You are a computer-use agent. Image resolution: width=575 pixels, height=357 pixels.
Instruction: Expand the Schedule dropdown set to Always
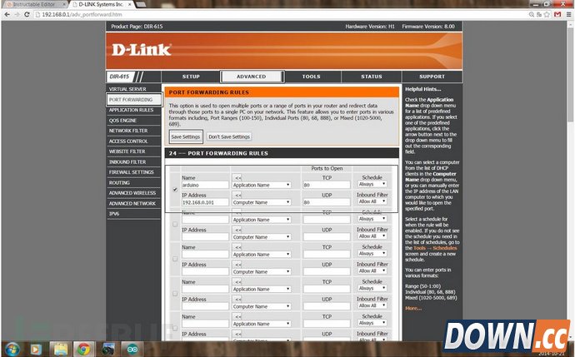pyautogui.click(x=371, y=184)
